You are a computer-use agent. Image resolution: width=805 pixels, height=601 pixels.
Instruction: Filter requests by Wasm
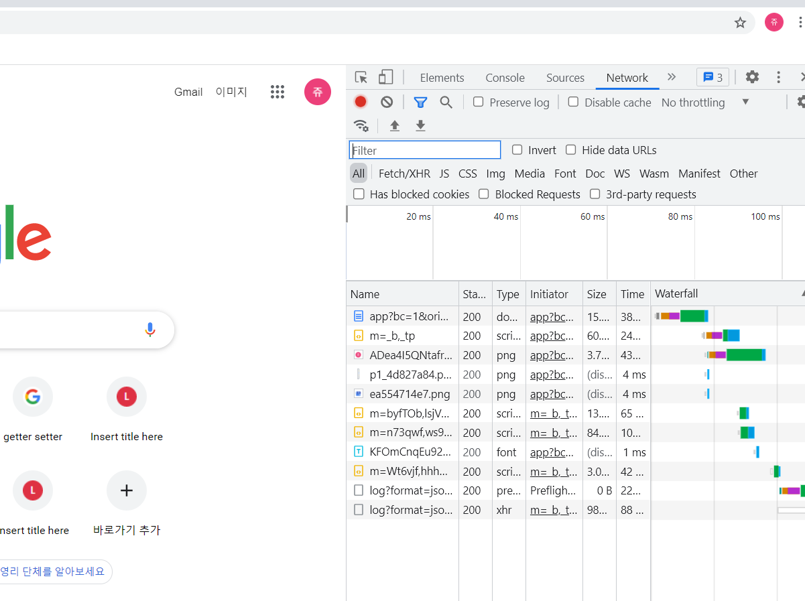pos(654,174)
